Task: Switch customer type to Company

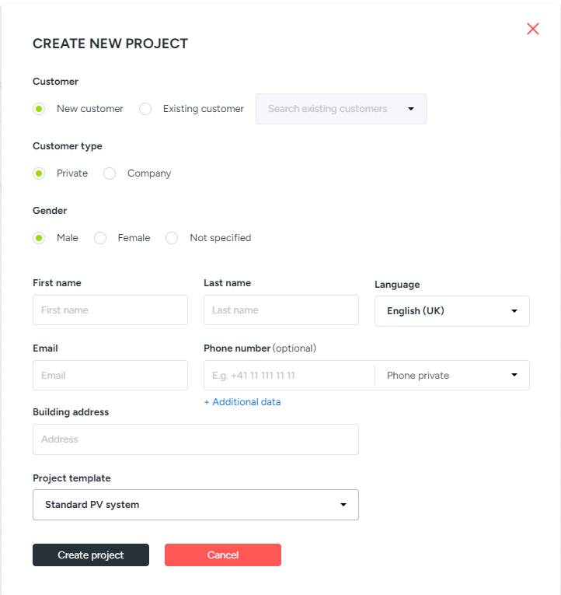Action: pos(110,173)
